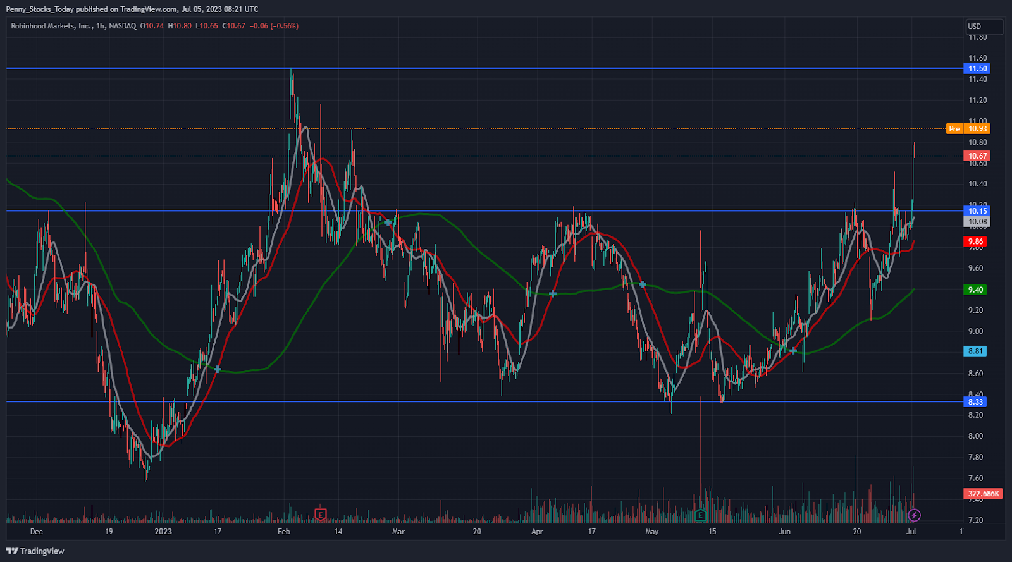Viewport: 1012px width, 562px height.
Task: Click the red earnings E marker near Feb
Action: pos(321,515)
